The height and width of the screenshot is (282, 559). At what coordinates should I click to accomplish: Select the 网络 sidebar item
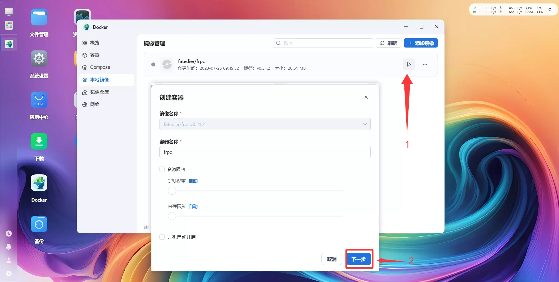(x=94, y=104)
